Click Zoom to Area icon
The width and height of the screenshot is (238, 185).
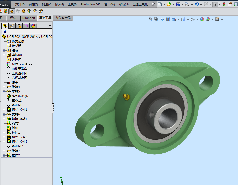point(156,19)
